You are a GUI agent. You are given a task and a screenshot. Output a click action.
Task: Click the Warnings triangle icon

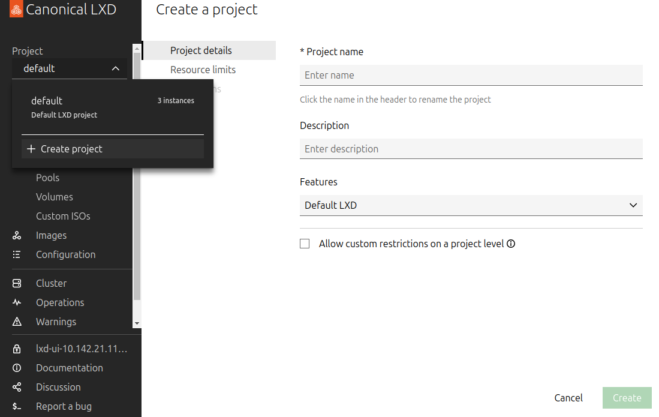pyautogui.click(x=17, y=322)
